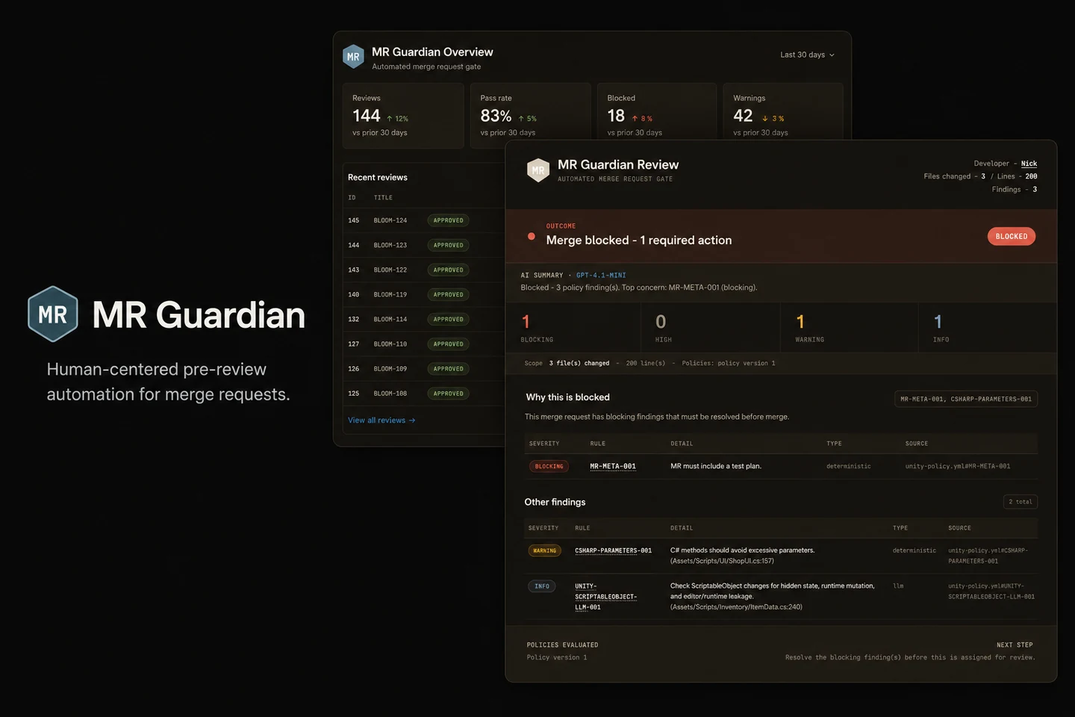Select the 1 Blocking count tile
The height and width of the screenshot is (717, 1075).
click(x=573, y=328)
